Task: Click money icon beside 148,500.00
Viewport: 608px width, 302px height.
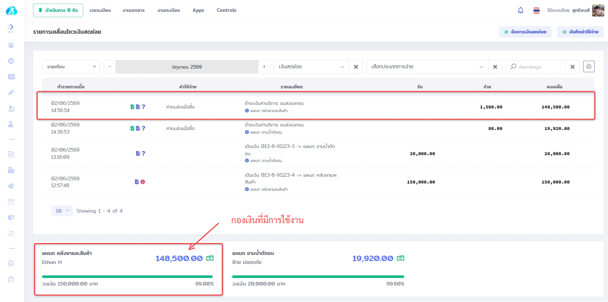Action: click(210, 258)
